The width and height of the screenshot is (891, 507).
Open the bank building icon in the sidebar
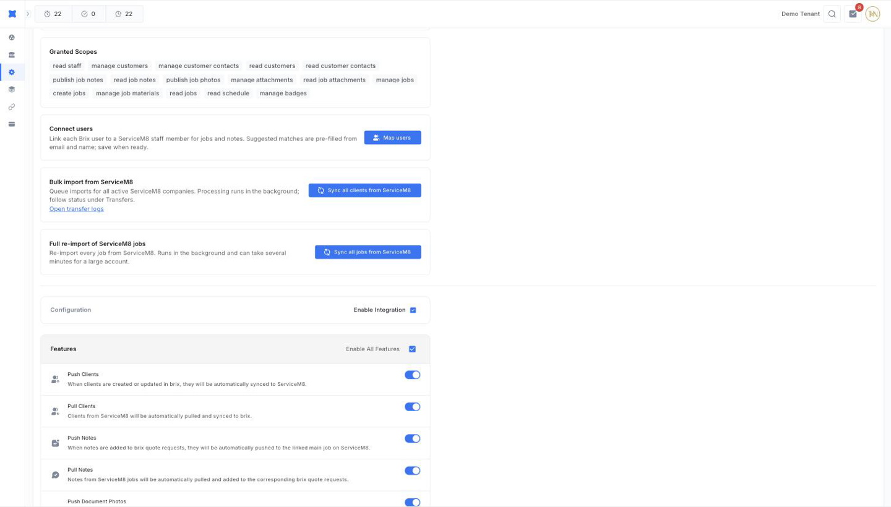click(12, 55)
